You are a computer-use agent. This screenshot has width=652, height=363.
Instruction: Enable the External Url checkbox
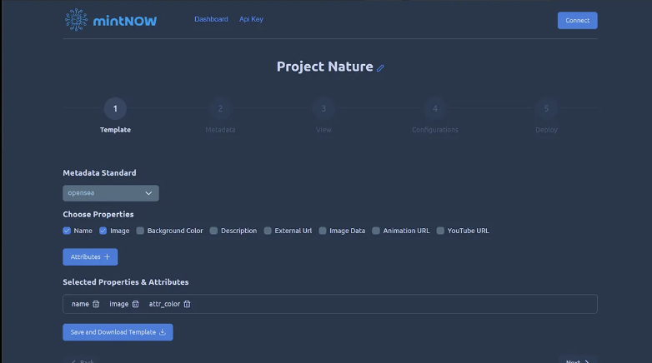click(268, 231)
